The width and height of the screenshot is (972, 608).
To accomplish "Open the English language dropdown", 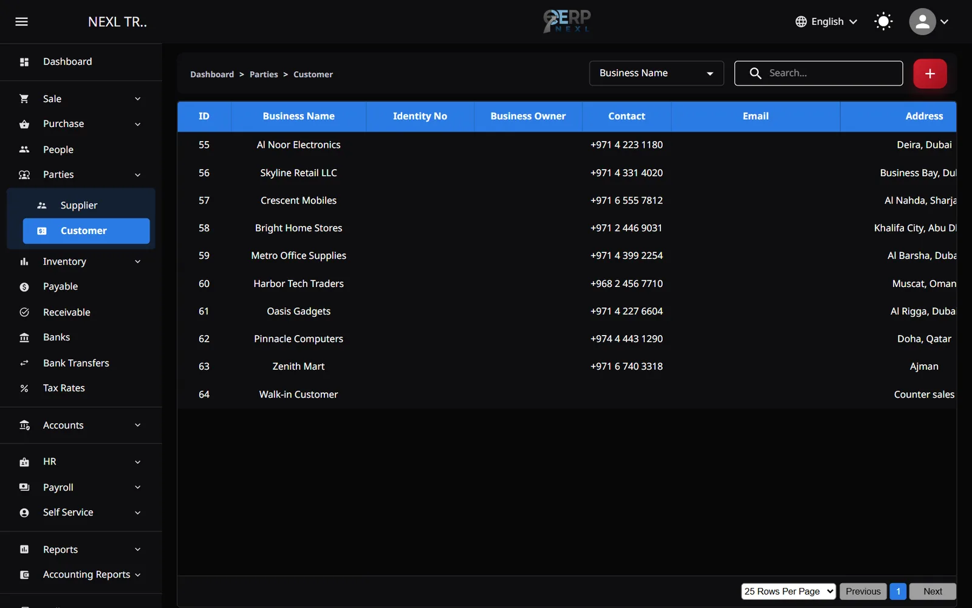I will click(x=827, y=22).
